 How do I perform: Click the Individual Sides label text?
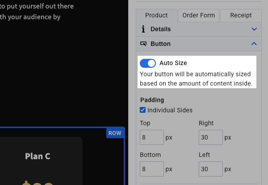[x=170, y=110]
